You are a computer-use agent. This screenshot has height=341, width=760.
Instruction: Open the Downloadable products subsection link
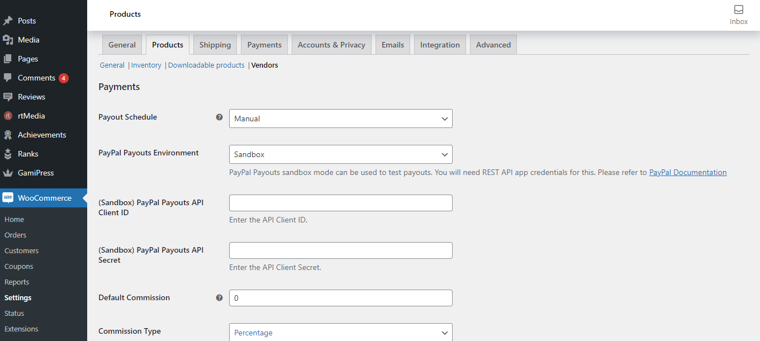coord(206,65)
